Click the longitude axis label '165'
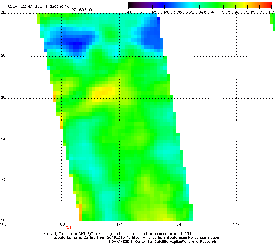Image resolution: width=278 pixels, height=244 pixels. click(x=3, y=224)
